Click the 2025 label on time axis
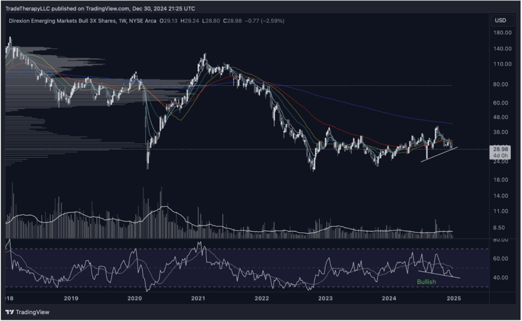 [452, 298]
